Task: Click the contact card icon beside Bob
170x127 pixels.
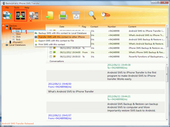Action: point(14,39)
